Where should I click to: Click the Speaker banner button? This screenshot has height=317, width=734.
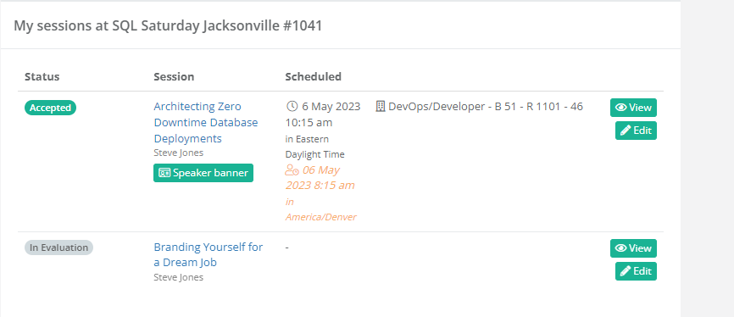coord(203,173)
